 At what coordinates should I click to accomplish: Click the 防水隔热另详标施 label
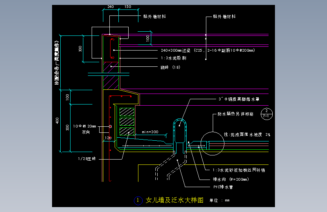235,114
